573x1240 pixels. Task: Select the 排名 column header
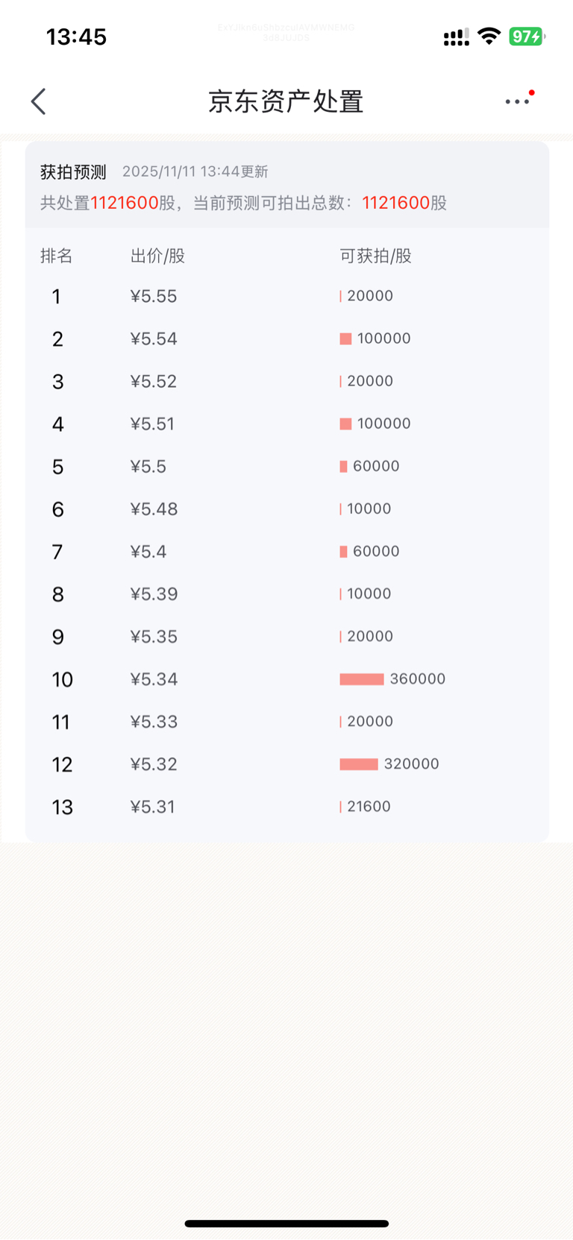click(56, 257)
